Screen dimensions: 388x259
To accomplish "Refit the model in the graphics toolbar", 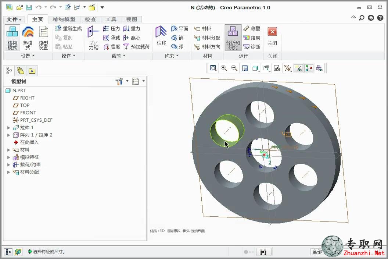I will 213,68.
